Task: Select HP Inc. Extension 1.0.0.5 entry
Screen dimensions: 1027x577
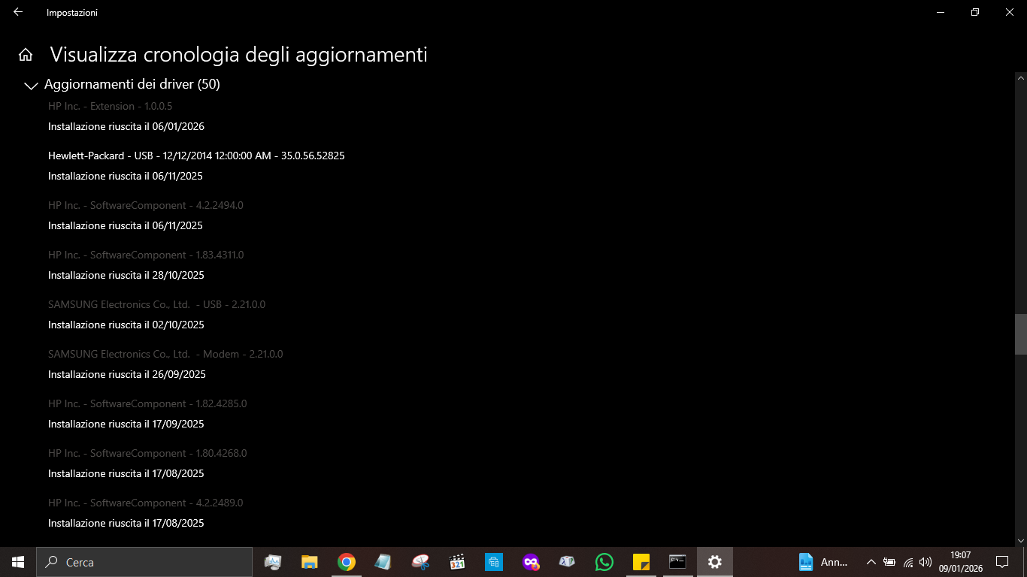Action: [x=111, y=106]
